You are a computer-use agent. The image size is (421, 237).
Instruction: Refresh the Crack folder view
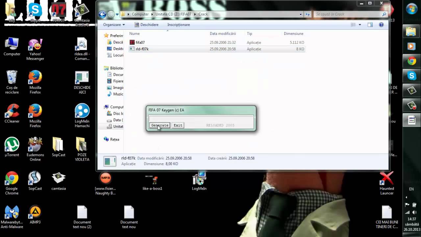tap(308, 14)
